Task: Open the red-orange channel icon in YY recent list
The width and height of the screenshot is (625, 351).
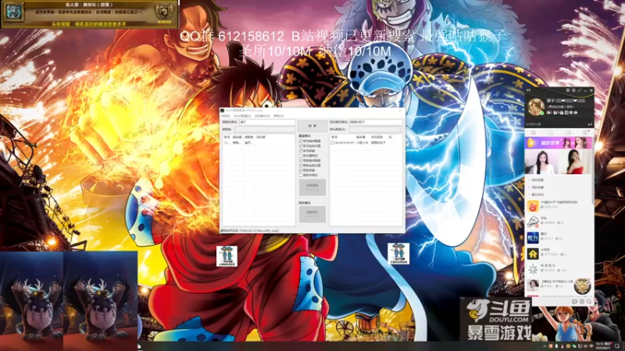Action: tap(533, 206)
